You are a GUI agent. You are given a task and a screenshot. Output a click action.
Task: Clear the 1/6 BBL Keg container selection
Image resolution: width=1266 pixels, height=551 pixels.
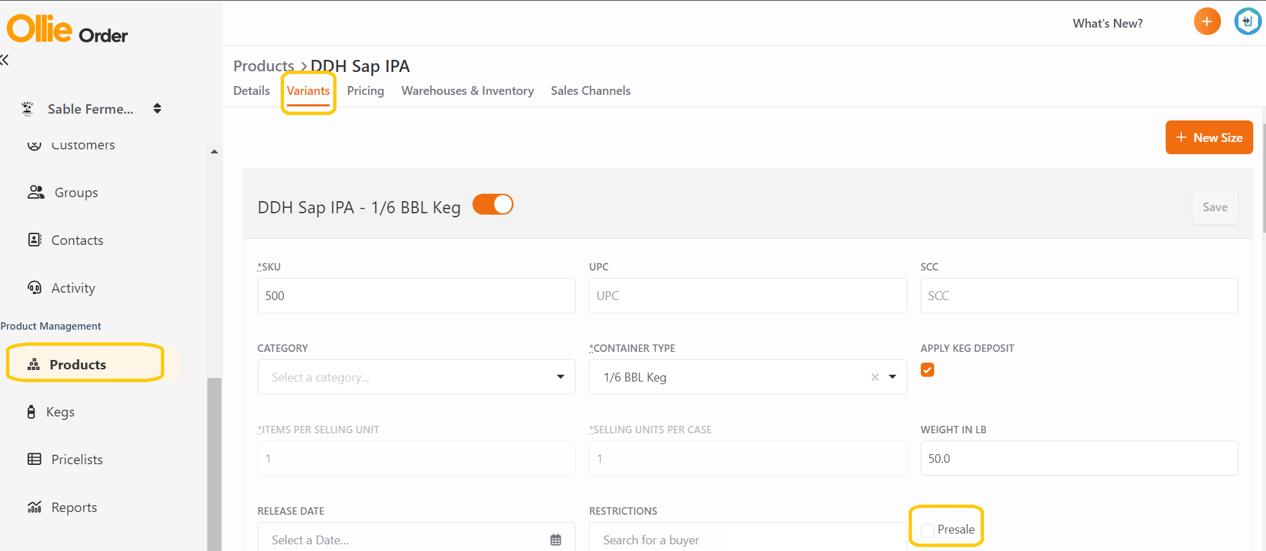pyautogui.click(x=875, y=377)
